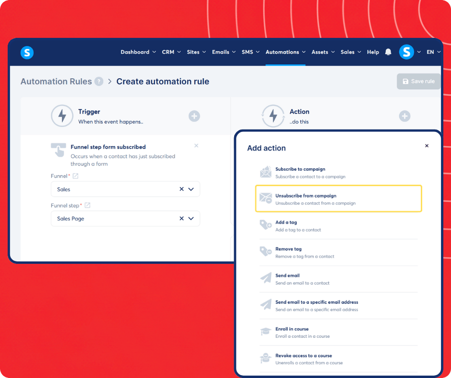
Task: Open the Help link in navbar
Action: point(373,52)
